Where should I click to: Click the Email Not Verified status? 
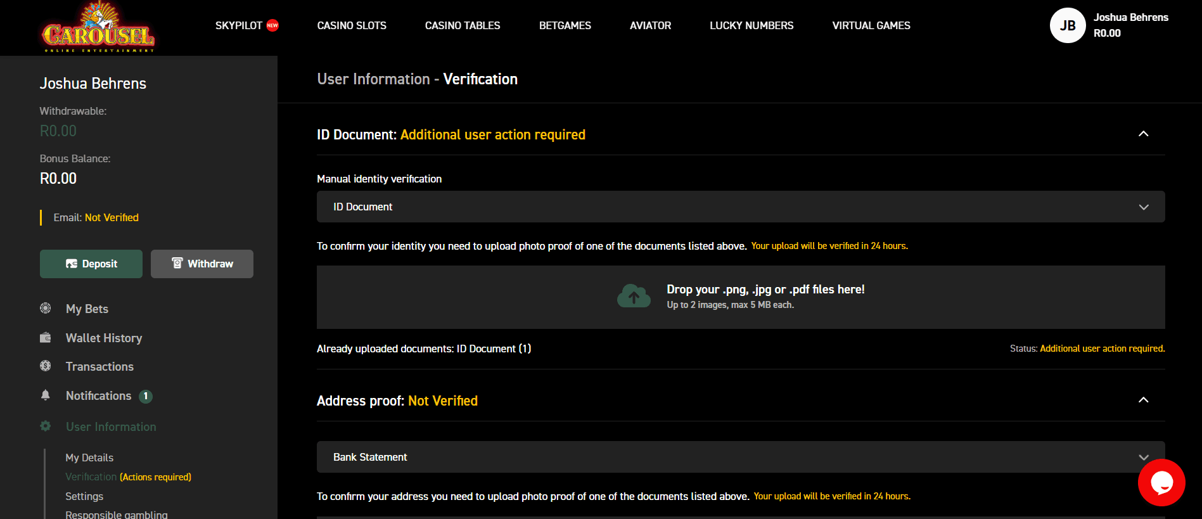click(x=96, y=217)
